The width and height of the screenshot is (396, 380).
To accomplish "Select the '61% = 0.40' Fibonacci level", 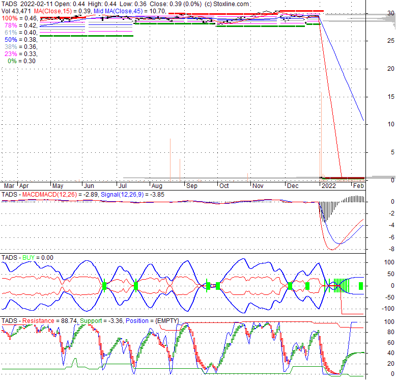I will click(x=21, y=32).
